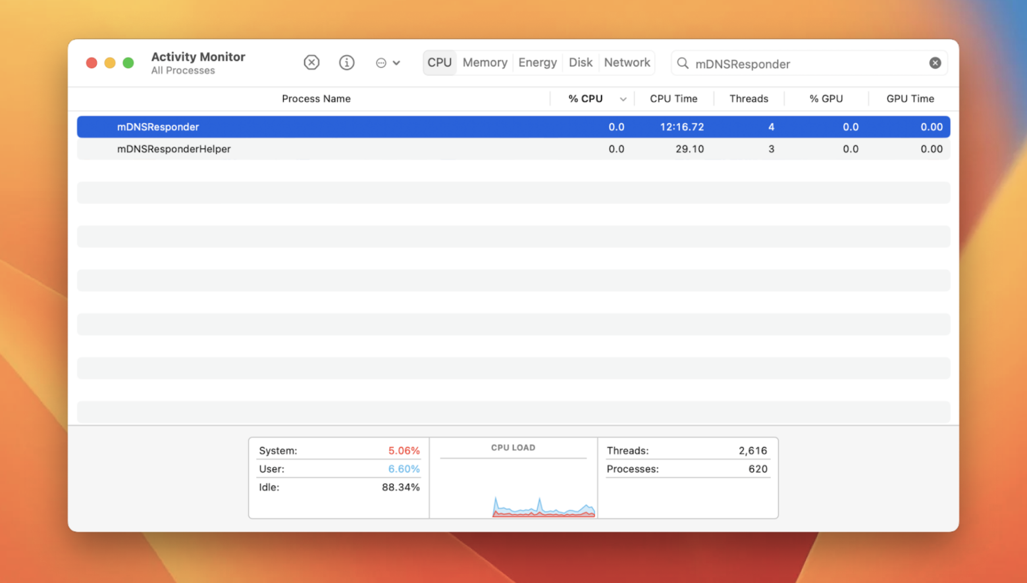Click the System 5.06% value
The height and width of the screenshot is (583, 1027).
[404, 451]
